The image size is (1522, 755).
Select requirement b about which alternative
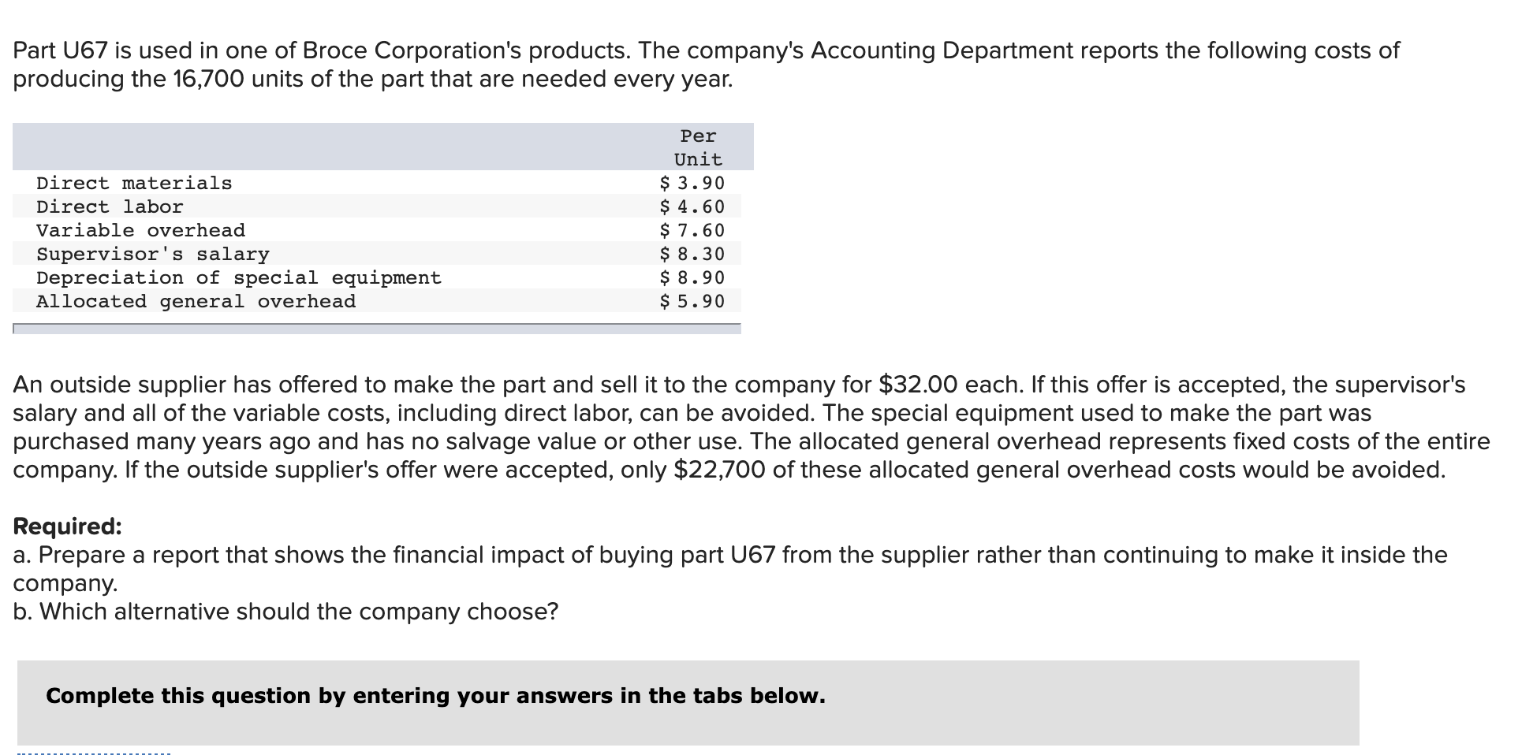(285, 612)
